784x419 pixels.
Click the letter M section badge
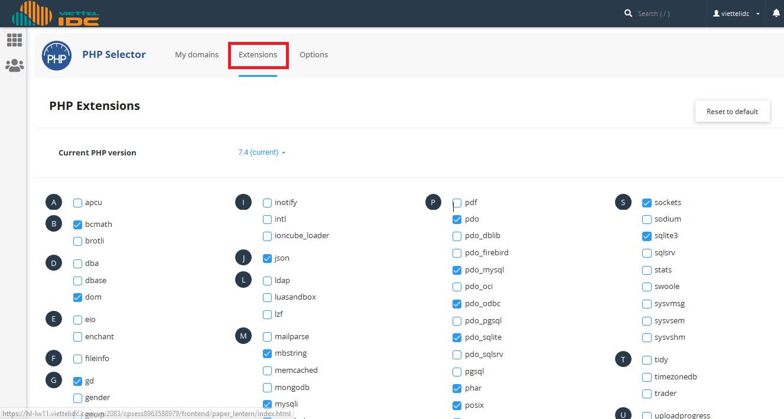[243, 336]
